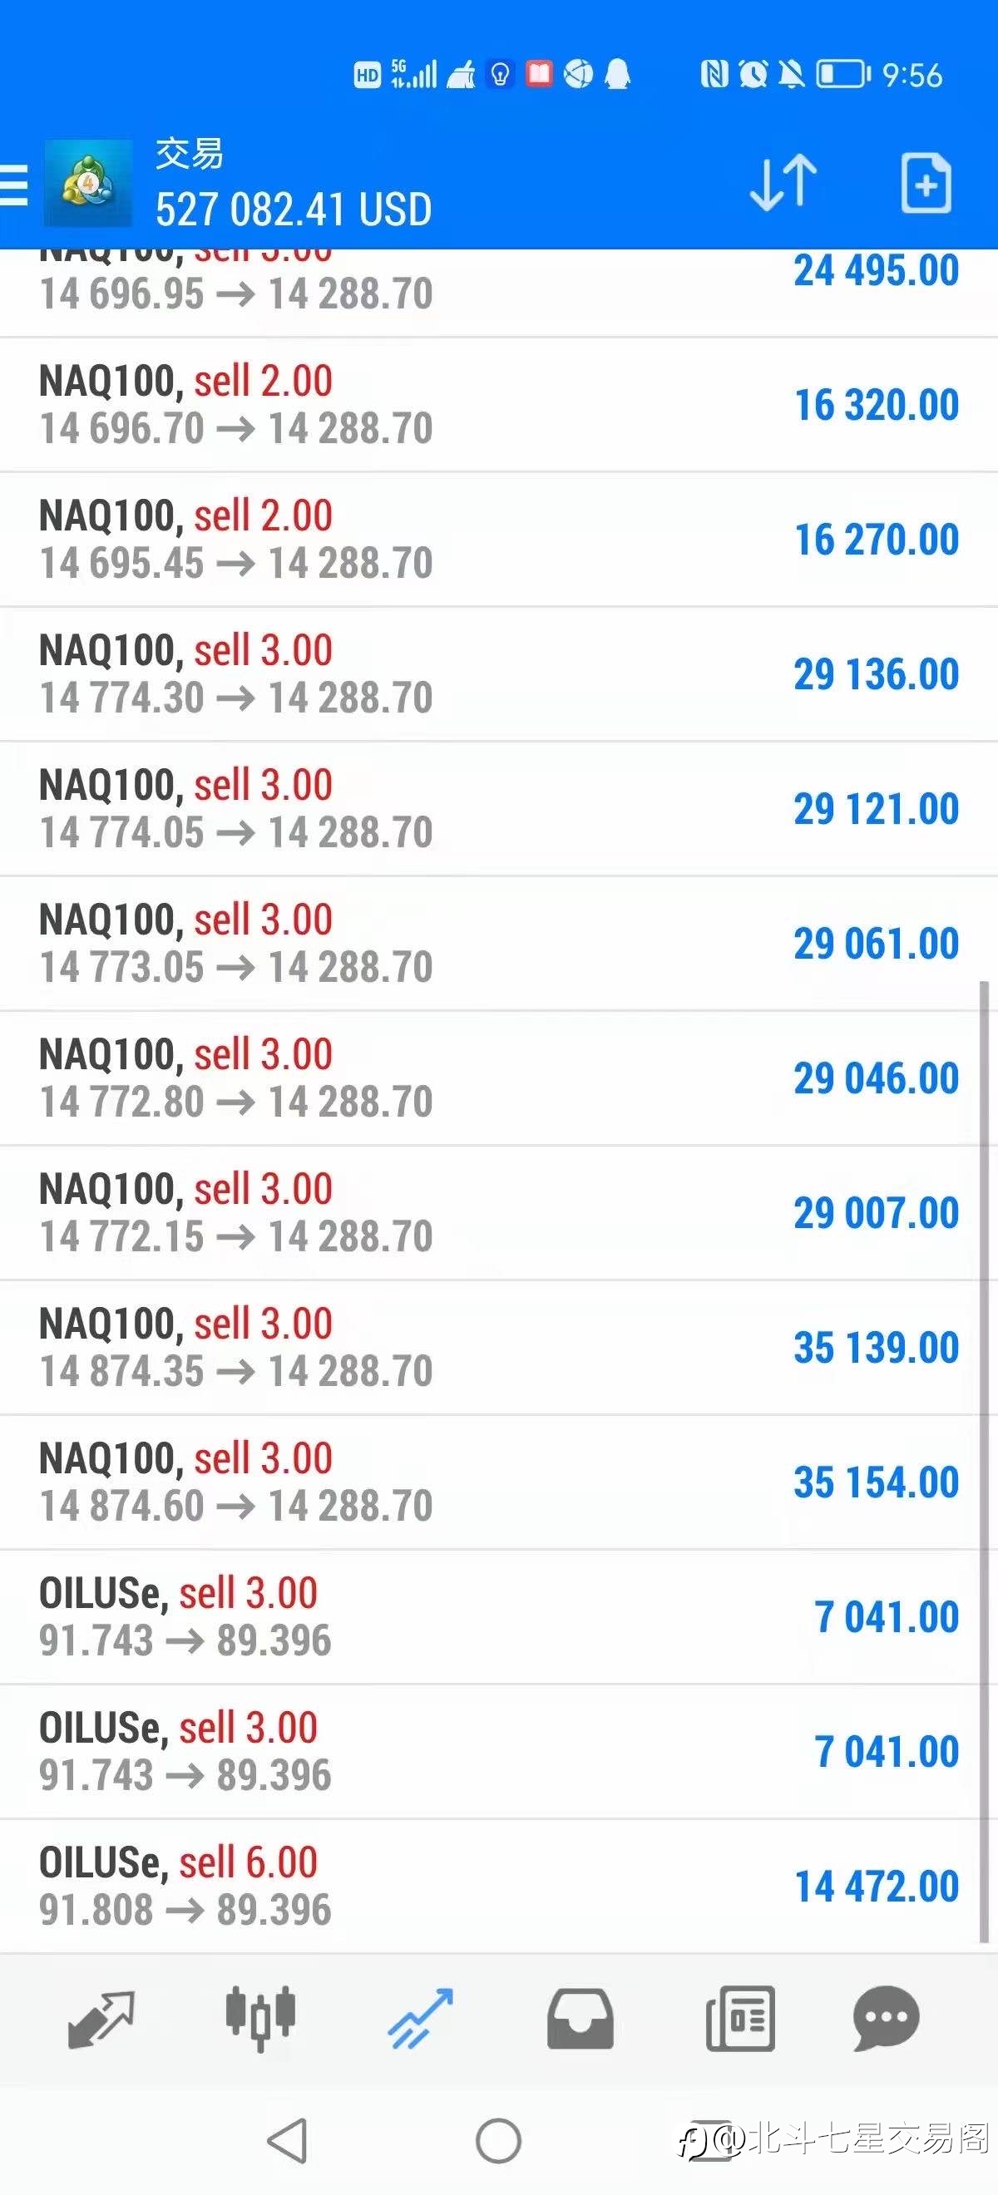Select the NAQ100 position with profit 35 154.00

tap(498, 1482)
